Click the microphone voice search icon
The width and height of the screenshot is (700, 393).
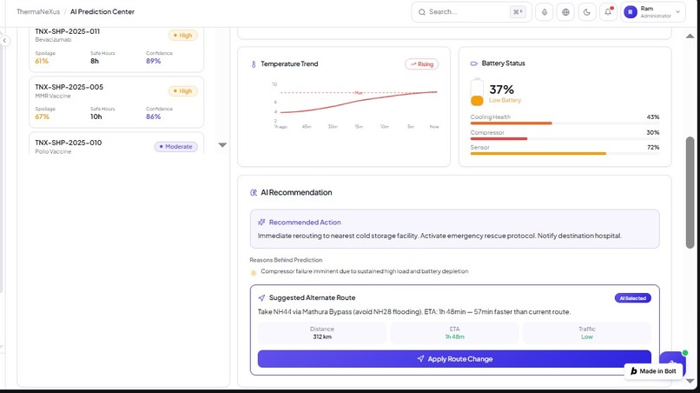click(x=545, y=12)
